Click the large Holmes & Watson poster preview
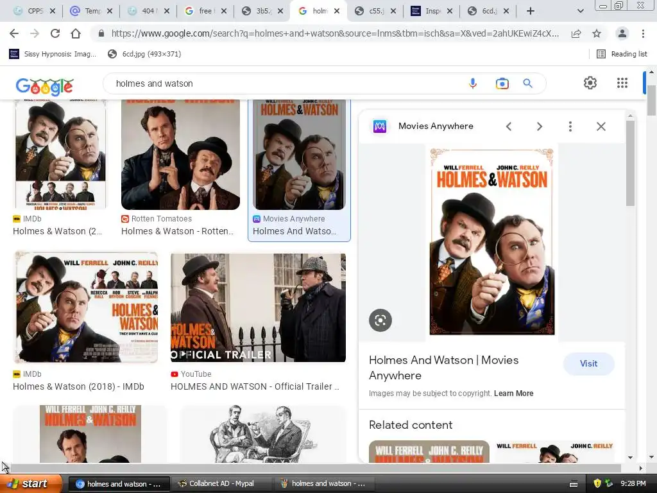The width and height of the screenshot is (657, 493). click(492, 241)
